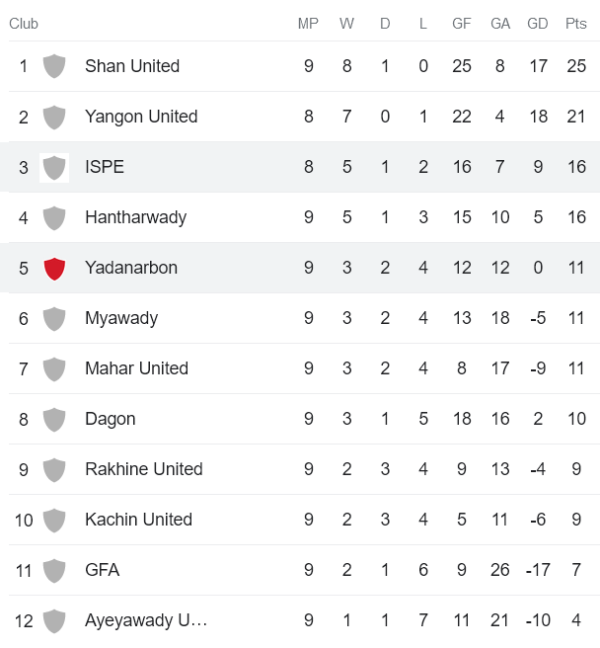Click the Myawady shield icon
600x648 pixels.
point(54,318)
